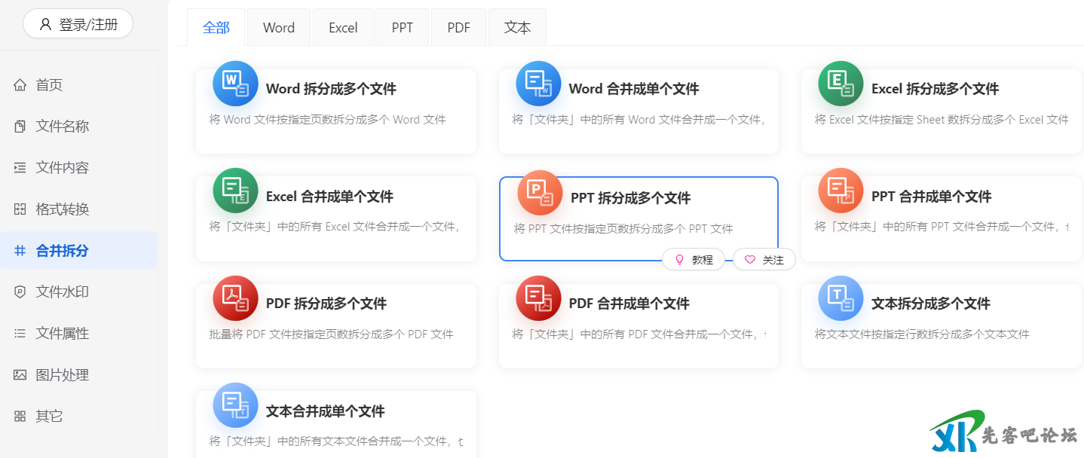Click the Excel merge into single file icon
1084x458 pixels.
click(x=235, y=191)
